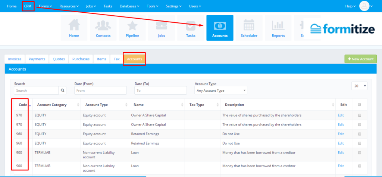Click the Date (From) input field
Screen dimensions: 382x177
coord(100,91)
